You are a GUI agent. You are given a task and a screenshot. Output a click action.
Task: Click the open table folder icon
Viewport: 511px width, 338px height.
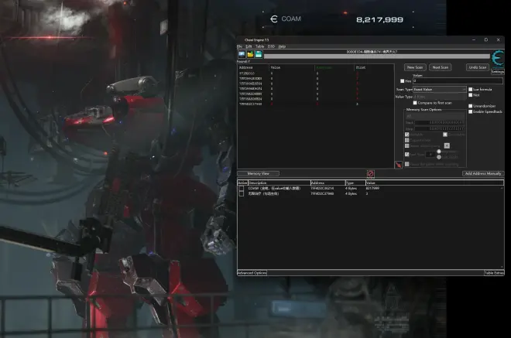(249, 54)
